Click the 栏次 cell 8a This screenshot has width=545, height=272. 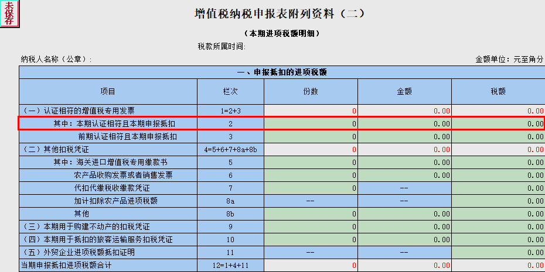[230, 201]
